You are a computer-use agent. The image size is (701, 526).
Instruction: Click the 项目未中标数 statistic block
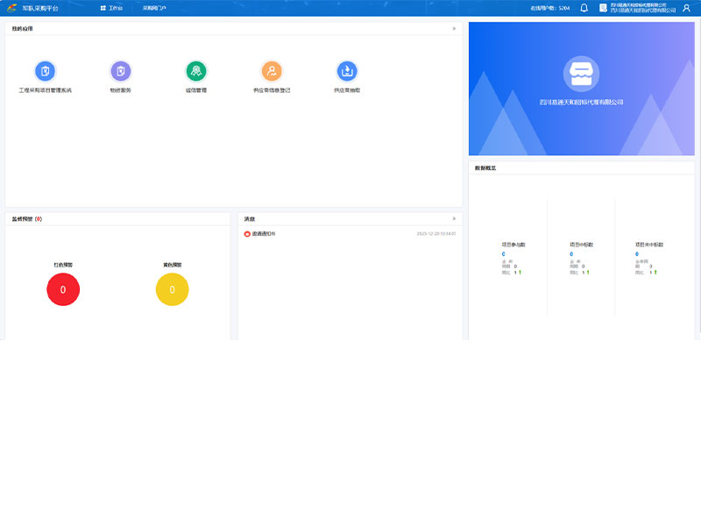pyautogui.click(x=648, y=245)
